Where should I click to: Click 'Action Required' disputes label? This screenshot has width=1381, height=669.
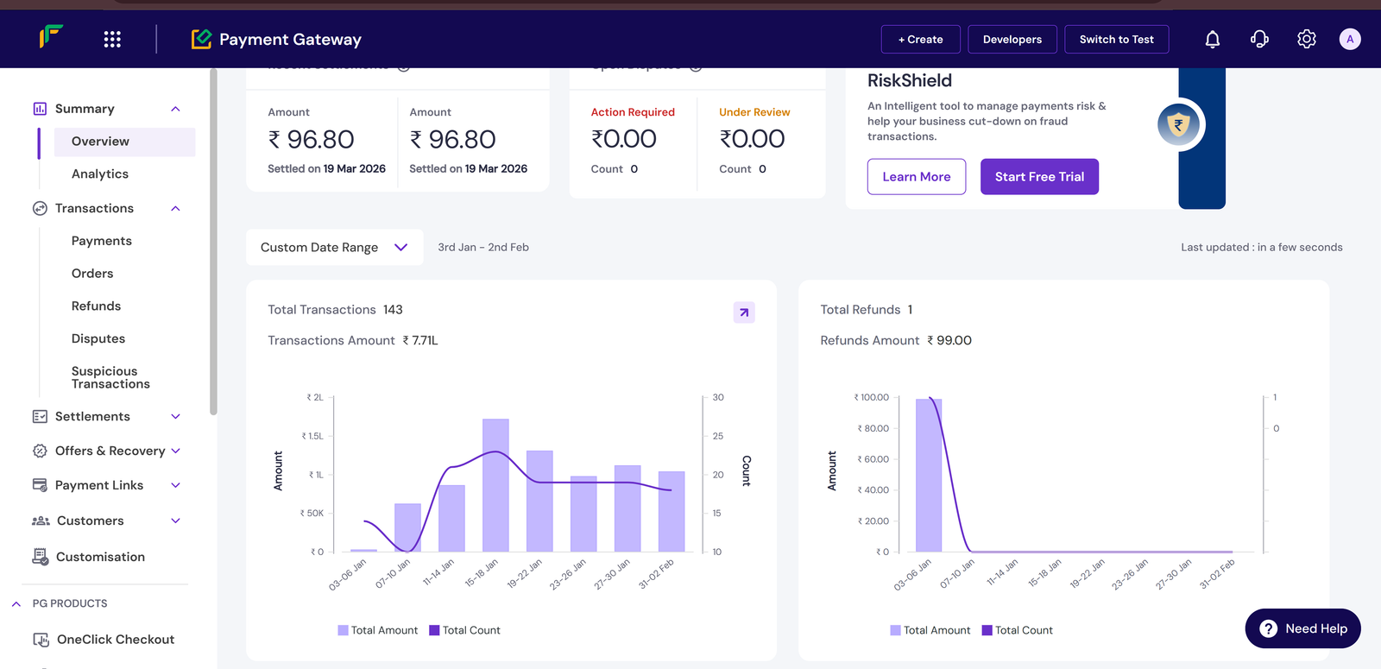pos(633,112)
